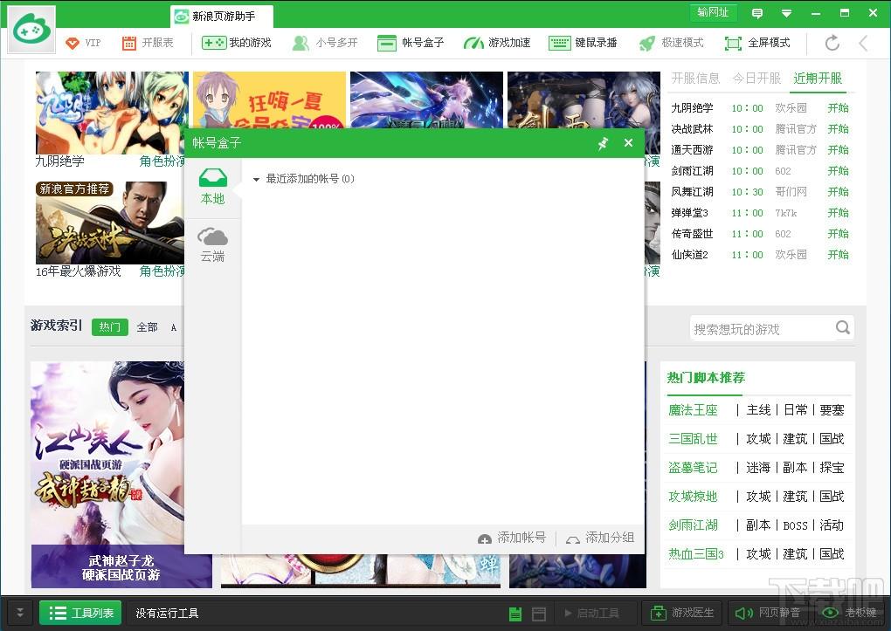Switch to 极速模式
This screenshot has width=891, height=631.
pyautogui.click(x=671, y=43)
